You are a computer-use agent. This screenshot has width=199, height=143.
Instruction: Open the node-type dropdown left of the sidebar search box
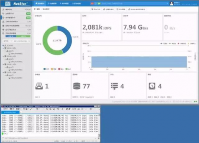click(x=8, y=41)
